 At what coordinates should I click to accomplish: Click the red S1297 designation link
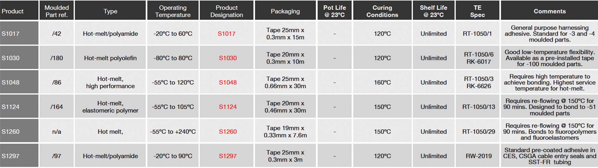228,156
